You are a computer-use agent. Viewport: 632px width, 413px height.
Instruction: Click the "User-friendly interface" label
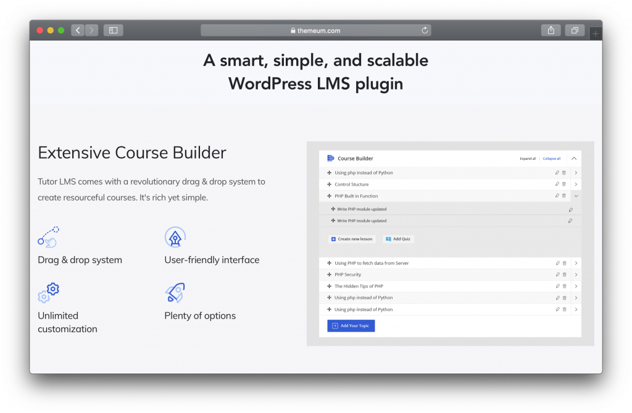pyautogui.click(x=212, y=260)
